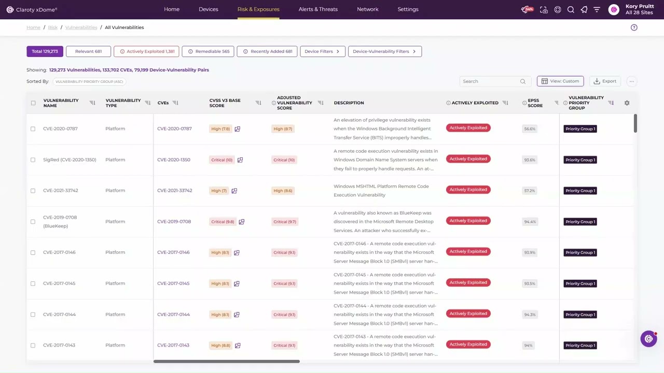Click the Vulnerabilities breadcrumb link
Viewport: 664px width, 373px height.
point(81,27)
